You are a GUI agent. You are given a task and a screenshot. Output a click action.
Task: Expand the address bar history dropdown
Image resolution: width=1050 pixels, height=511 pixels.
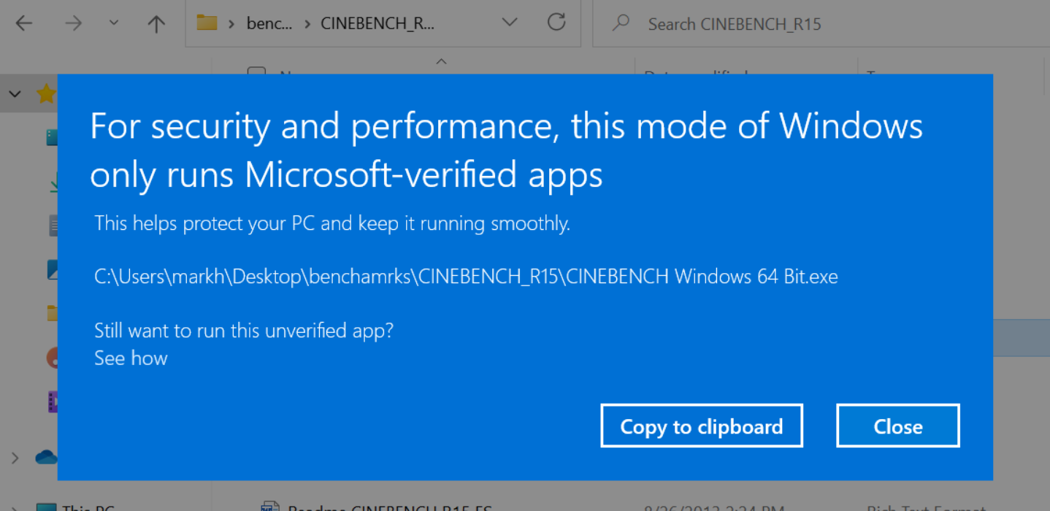click(510, 23)
